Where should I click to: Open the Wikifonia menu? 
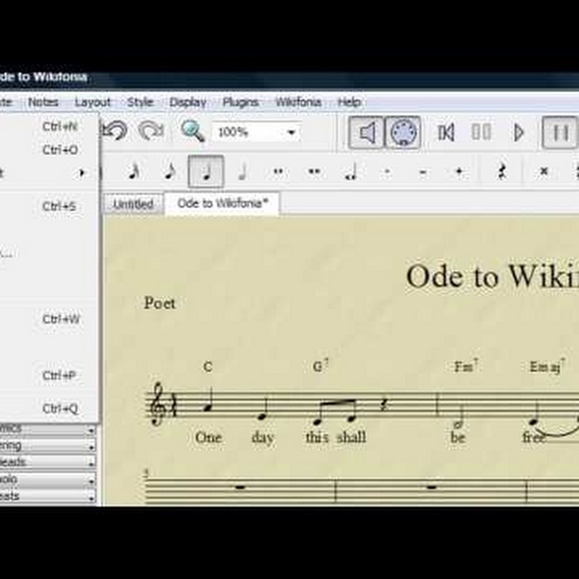tap(299, 102)
